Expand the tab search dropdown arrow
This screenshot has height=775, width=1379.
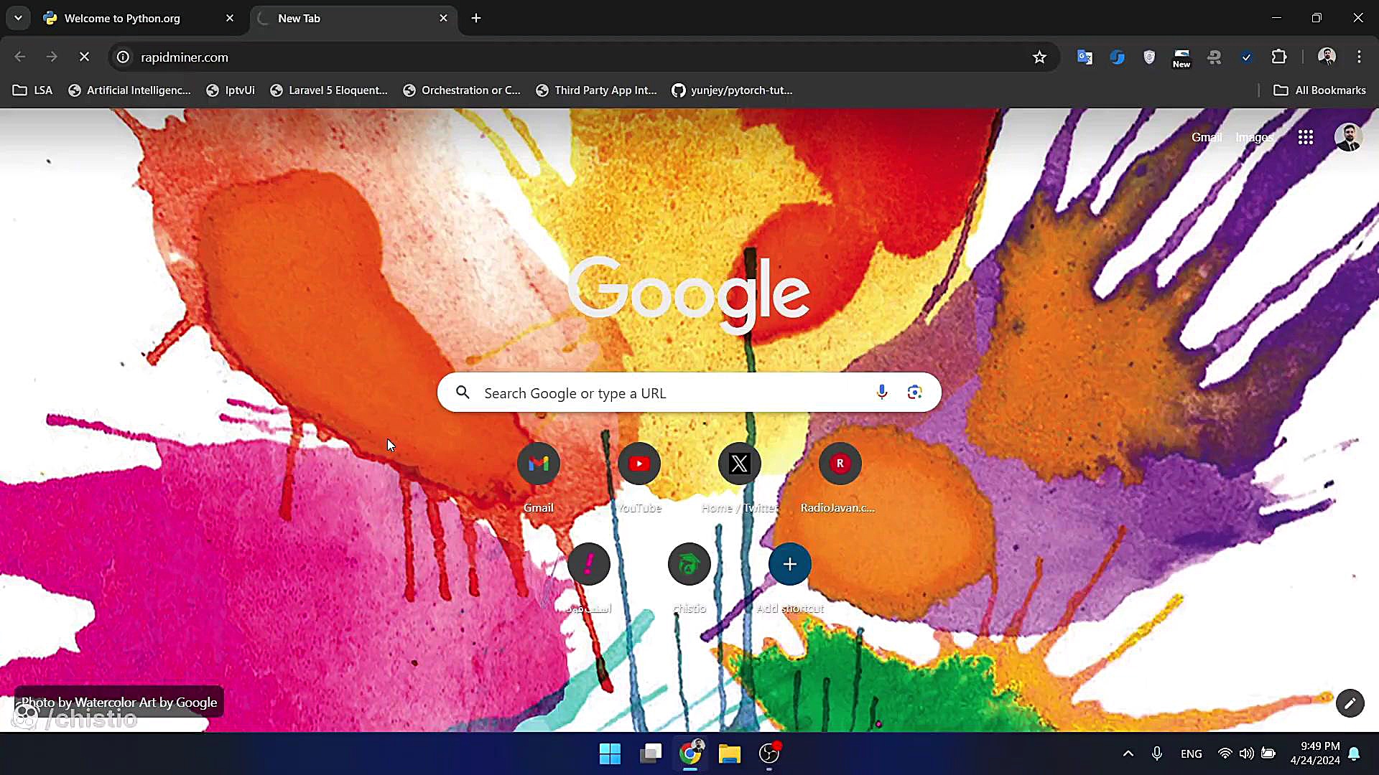tap(18, 18)
